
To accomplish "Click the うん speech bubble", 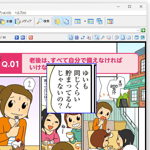I will coord(29,84).
